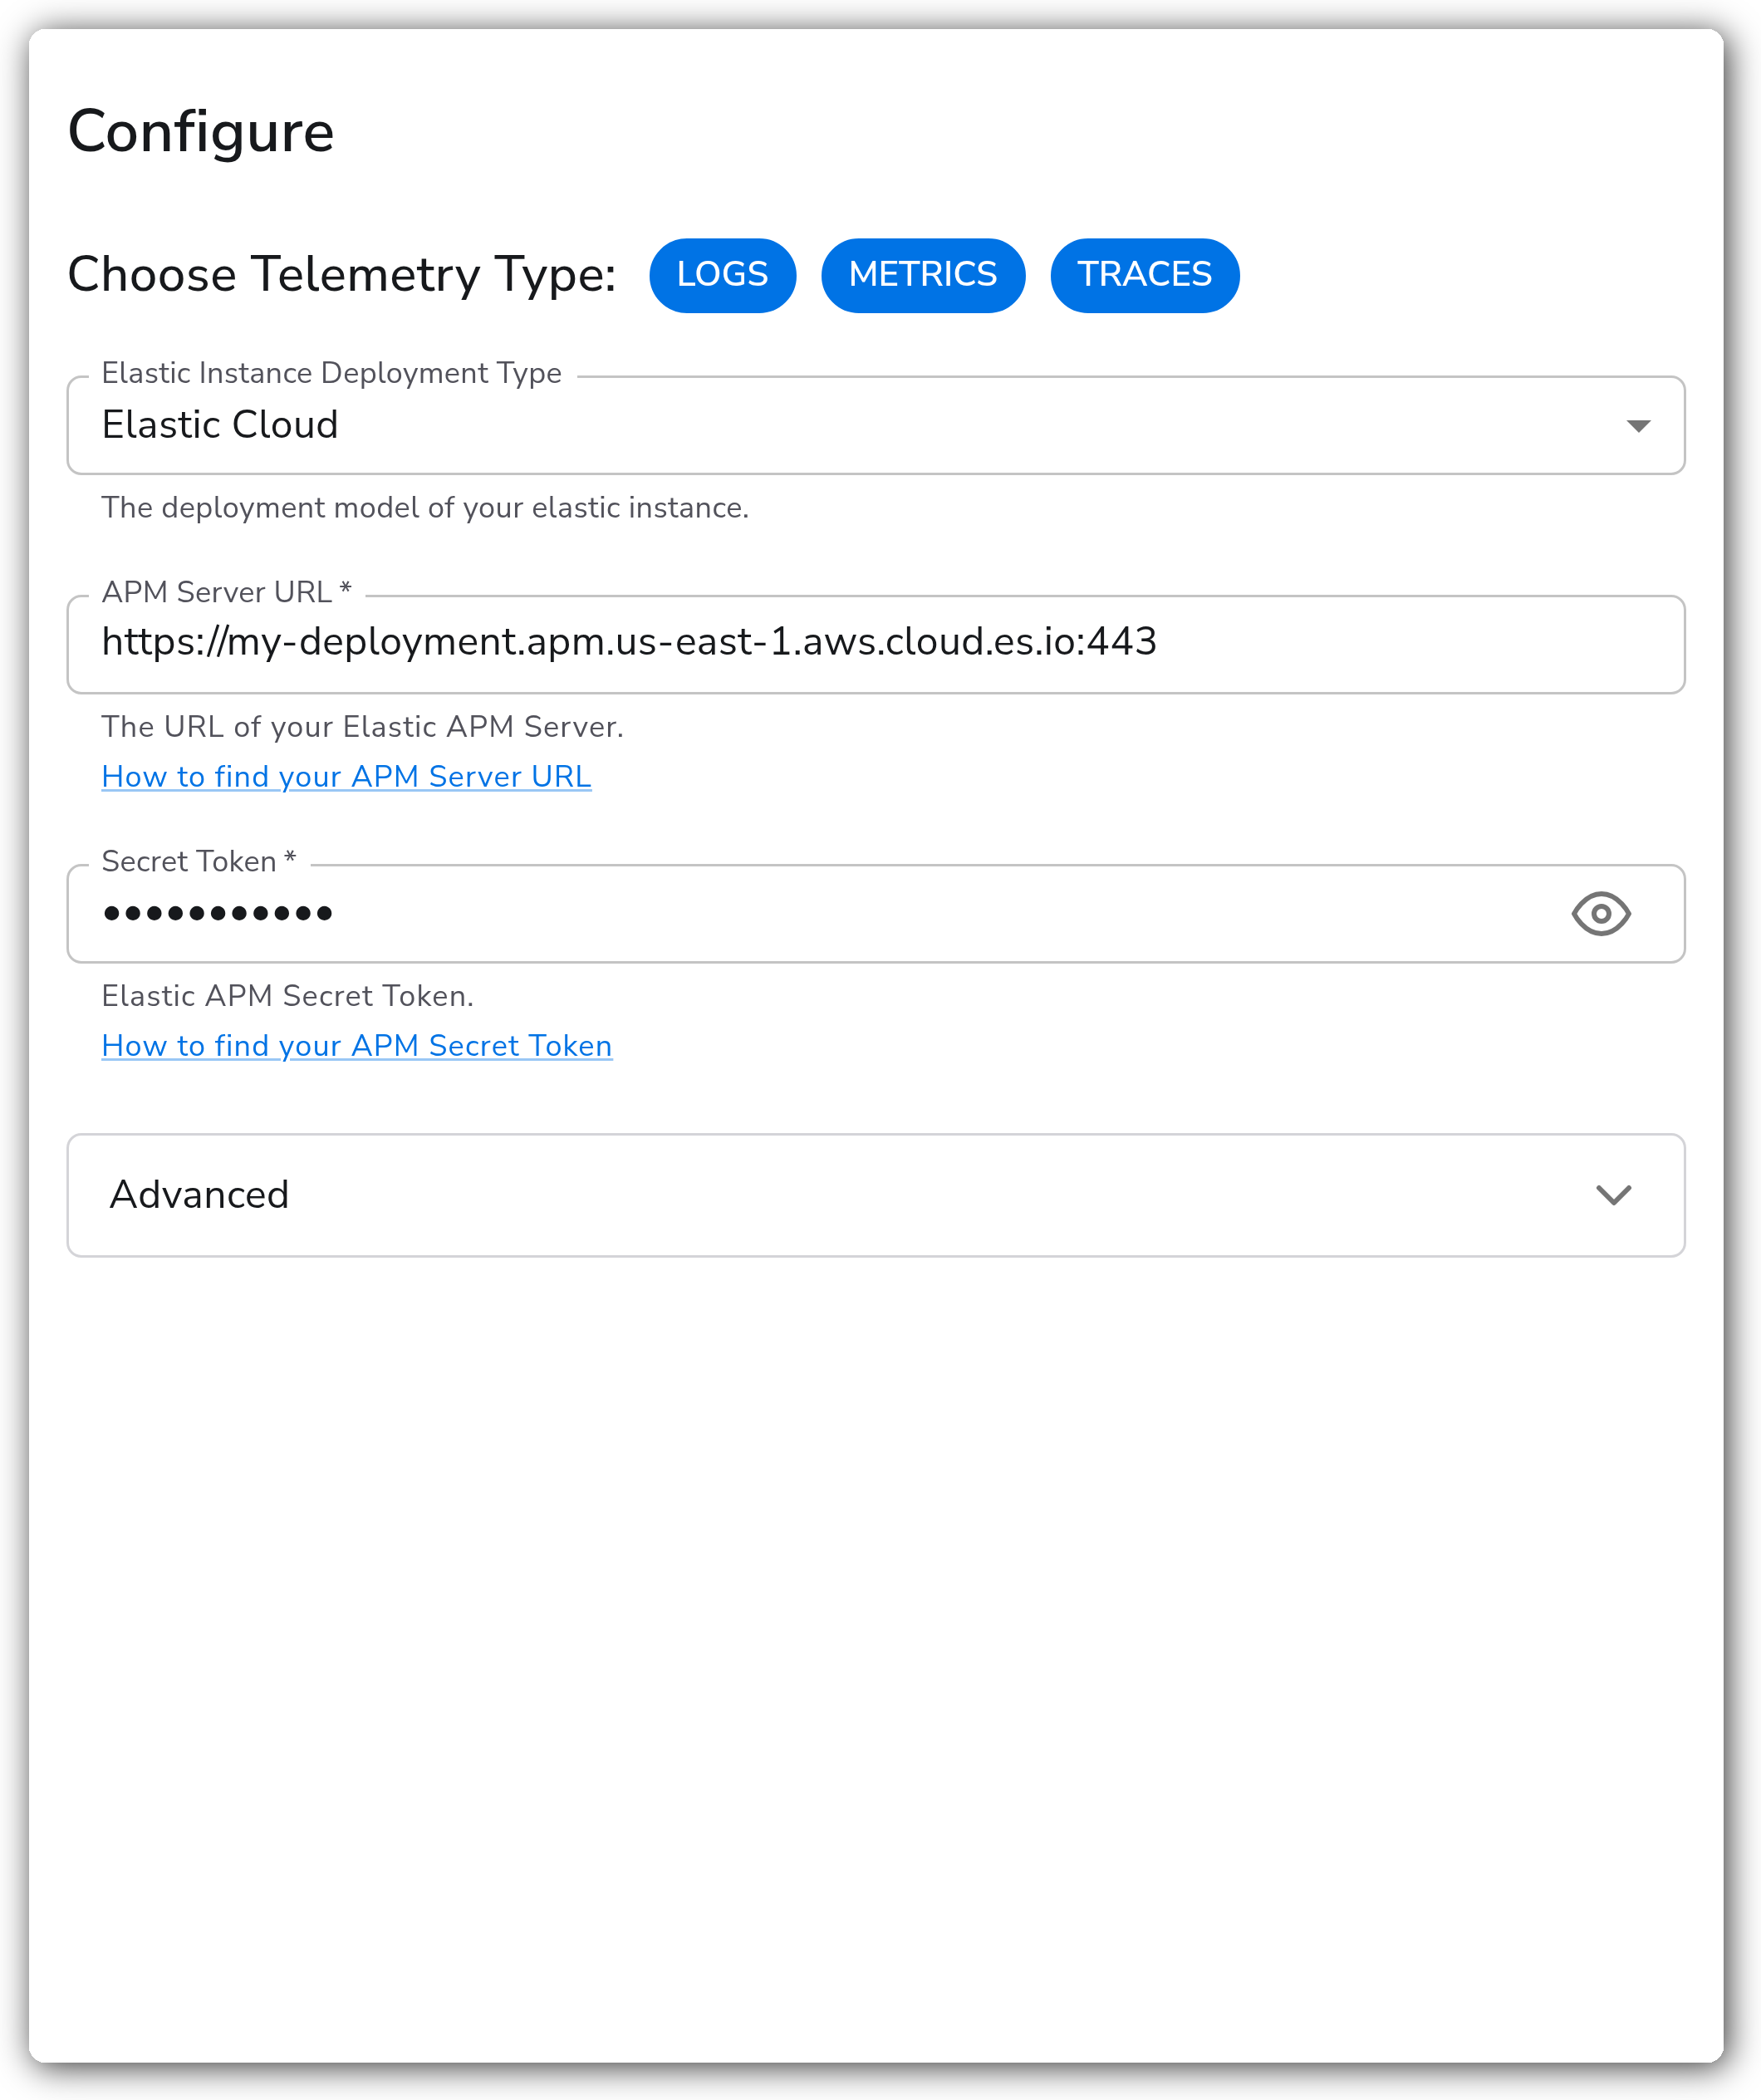Click 'The URL of your Elastic APM Server.' text
Screen dimensions: 1761x2100
click(x=362, y=727)
